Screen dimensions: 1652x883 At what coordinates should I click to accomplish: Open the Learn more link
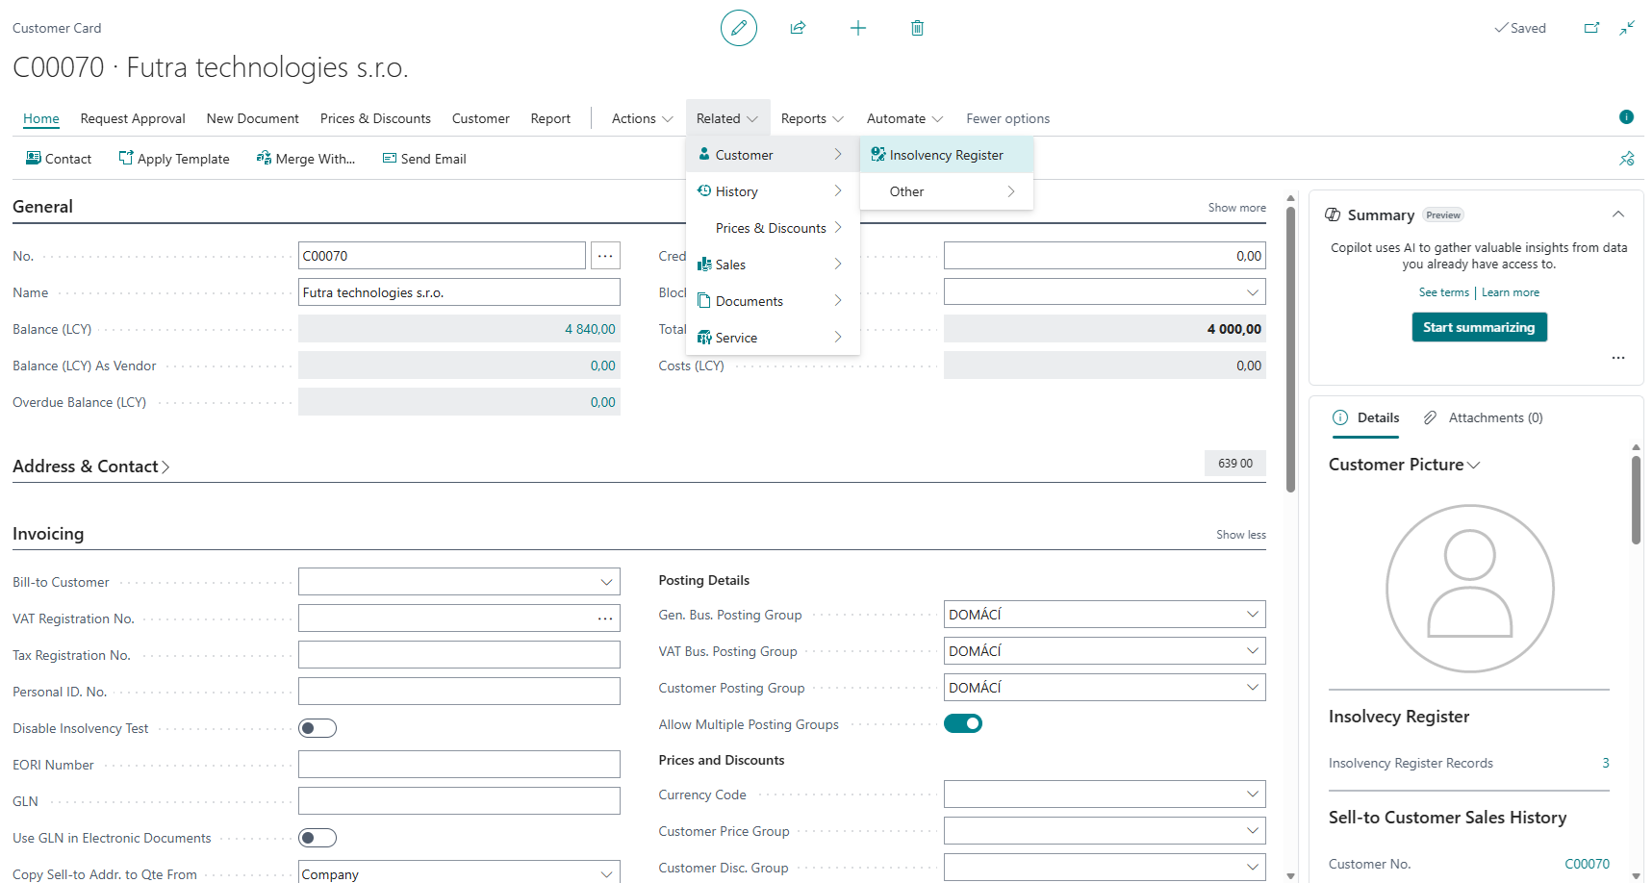[1510, 292]
